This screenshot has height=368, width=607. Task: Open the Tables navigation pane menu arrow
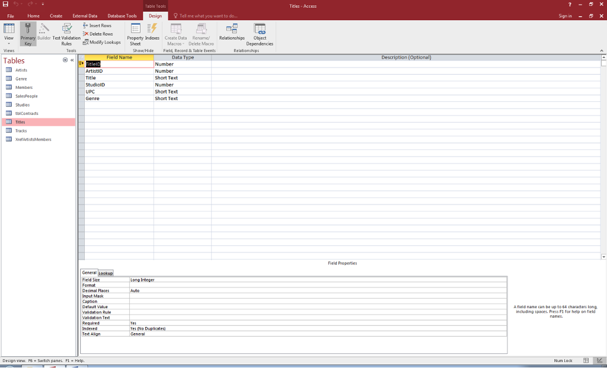(65, 60)
